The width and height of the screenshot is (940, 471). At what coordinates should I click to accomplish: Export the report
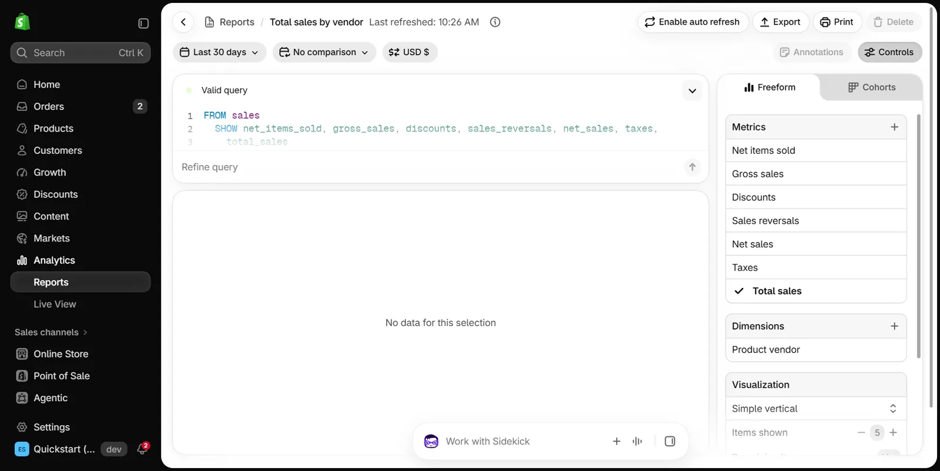780,22
